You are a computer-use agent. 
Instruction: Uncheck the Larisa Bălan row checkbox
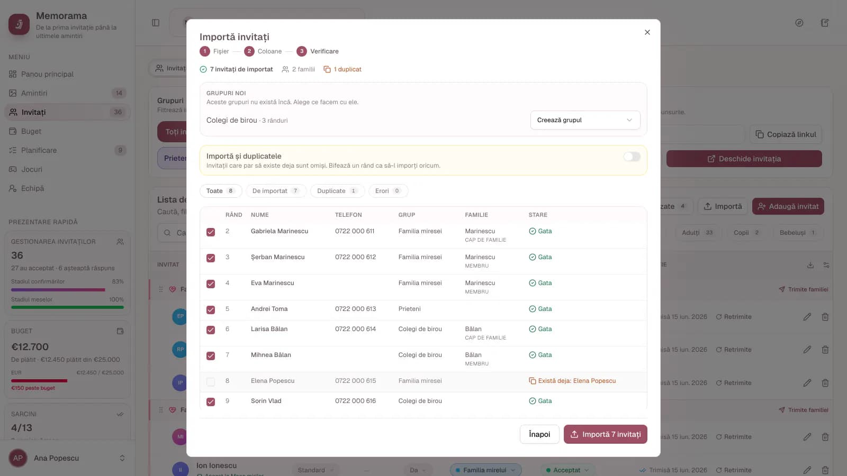point(211,330)
